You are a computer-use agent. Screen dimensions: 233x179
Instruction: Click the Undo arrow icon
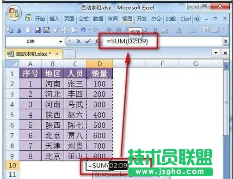83,30
